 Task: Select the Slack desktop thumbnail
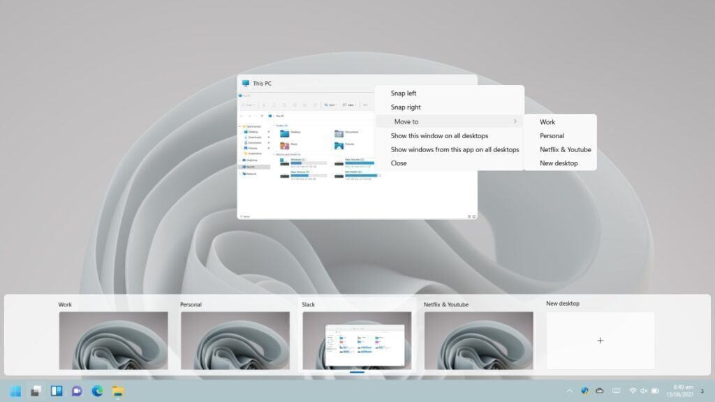tap(357, 341)
